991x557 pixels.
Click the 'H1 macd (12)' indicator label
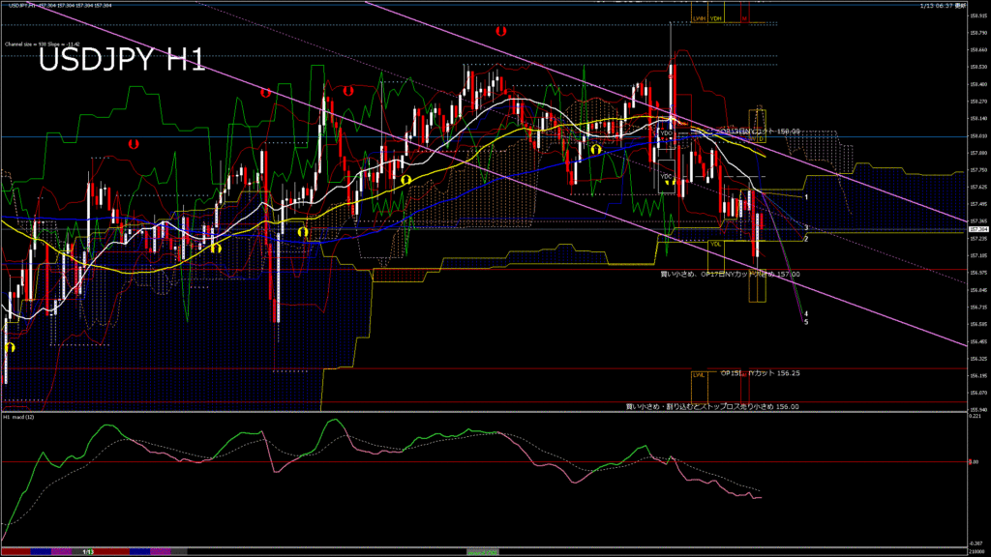(19, 417)
